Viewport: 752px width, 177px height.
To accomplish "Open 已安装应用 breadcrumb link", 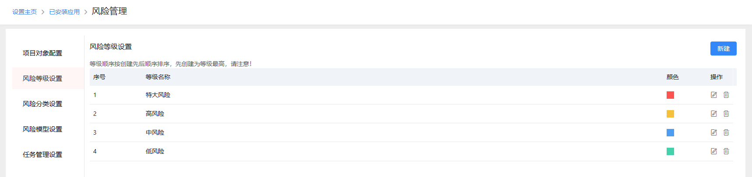I will (64, 12).
